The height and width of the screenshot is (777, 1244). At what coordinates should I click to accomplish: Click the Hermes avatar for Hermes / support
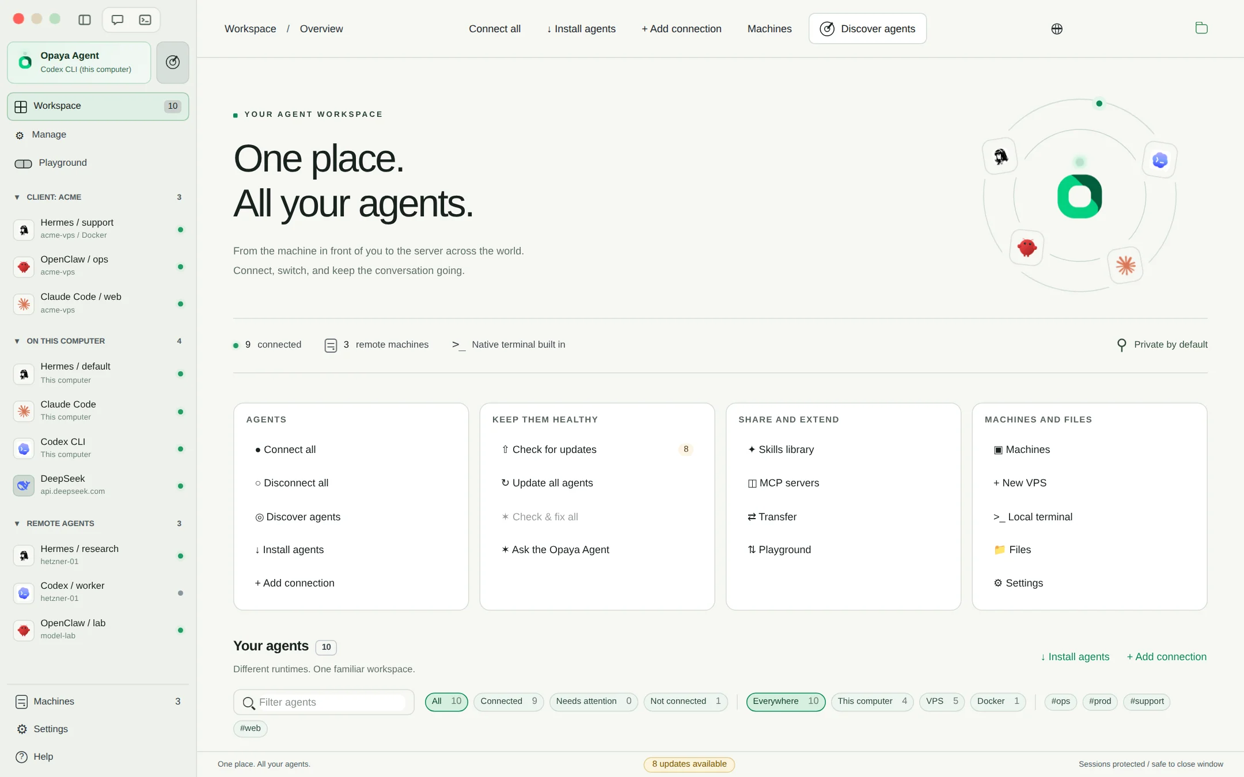[x=24, y=230]
